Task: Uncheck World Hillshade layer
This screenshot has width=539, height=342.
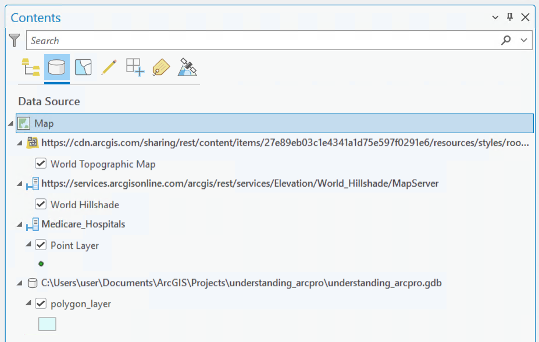Action: tap(41, 204)
